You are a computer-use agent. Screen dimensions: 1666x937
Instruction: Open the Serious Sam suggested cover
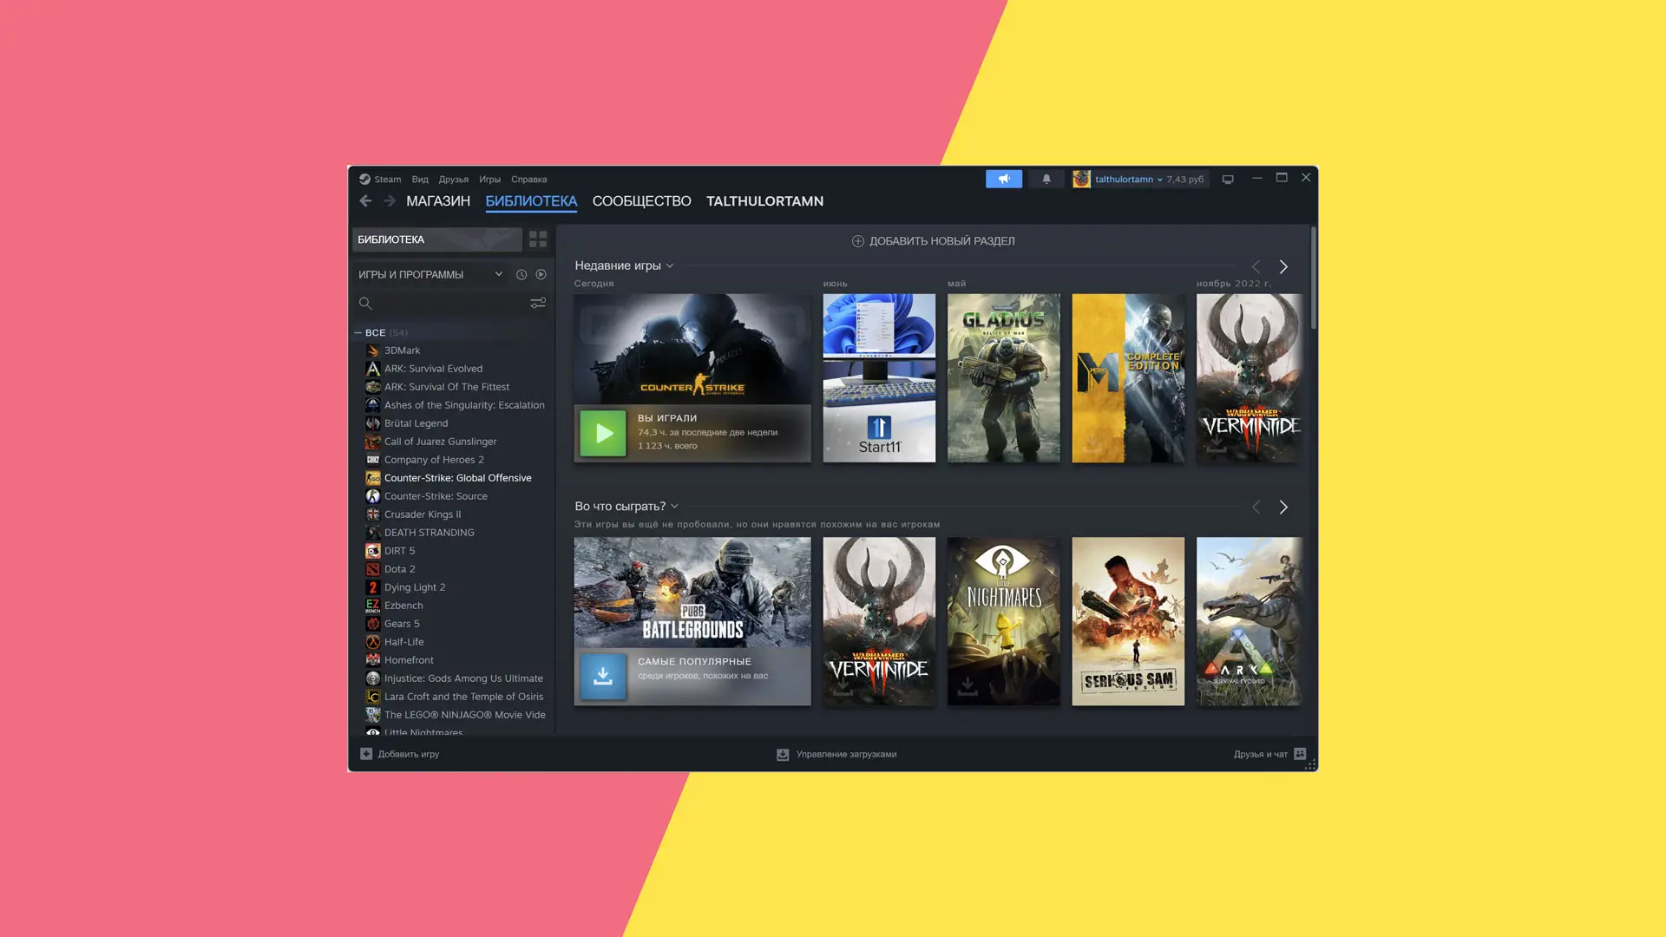[1128, 621]
